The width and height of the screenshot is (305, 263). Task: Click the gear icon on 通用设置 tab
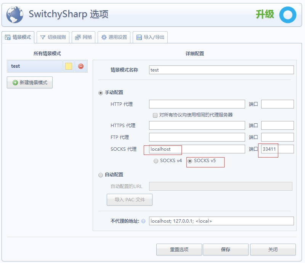click(x=104, y=37)
